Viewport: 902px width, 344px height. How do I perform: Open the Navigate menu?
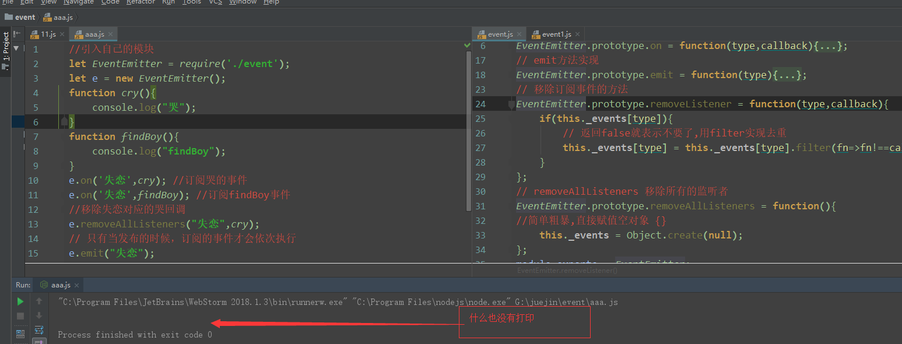(x=78, y=2)
